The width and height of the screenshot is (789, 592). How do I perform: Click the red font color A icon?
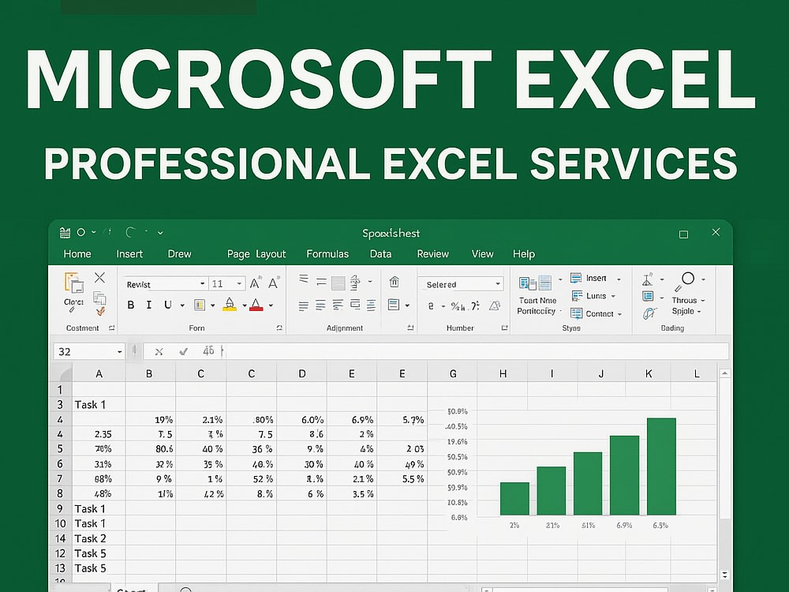click(x=256, y=305)
